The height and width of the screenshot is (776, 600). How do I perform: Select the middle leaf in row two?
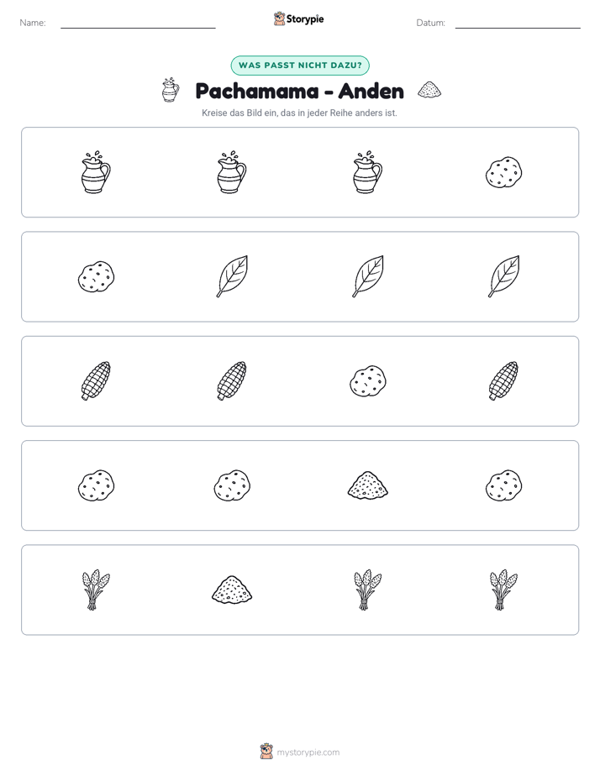[368, 276]
